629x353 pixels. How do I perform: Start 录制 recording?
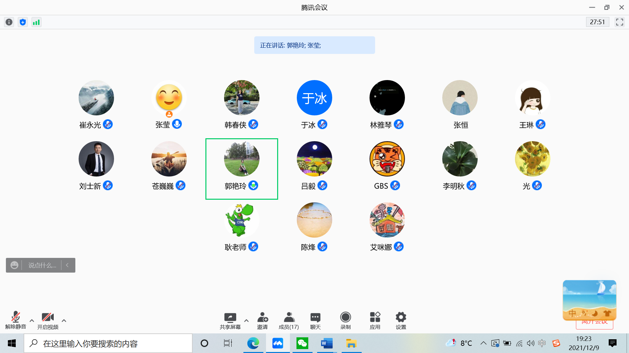click(346, 320)
